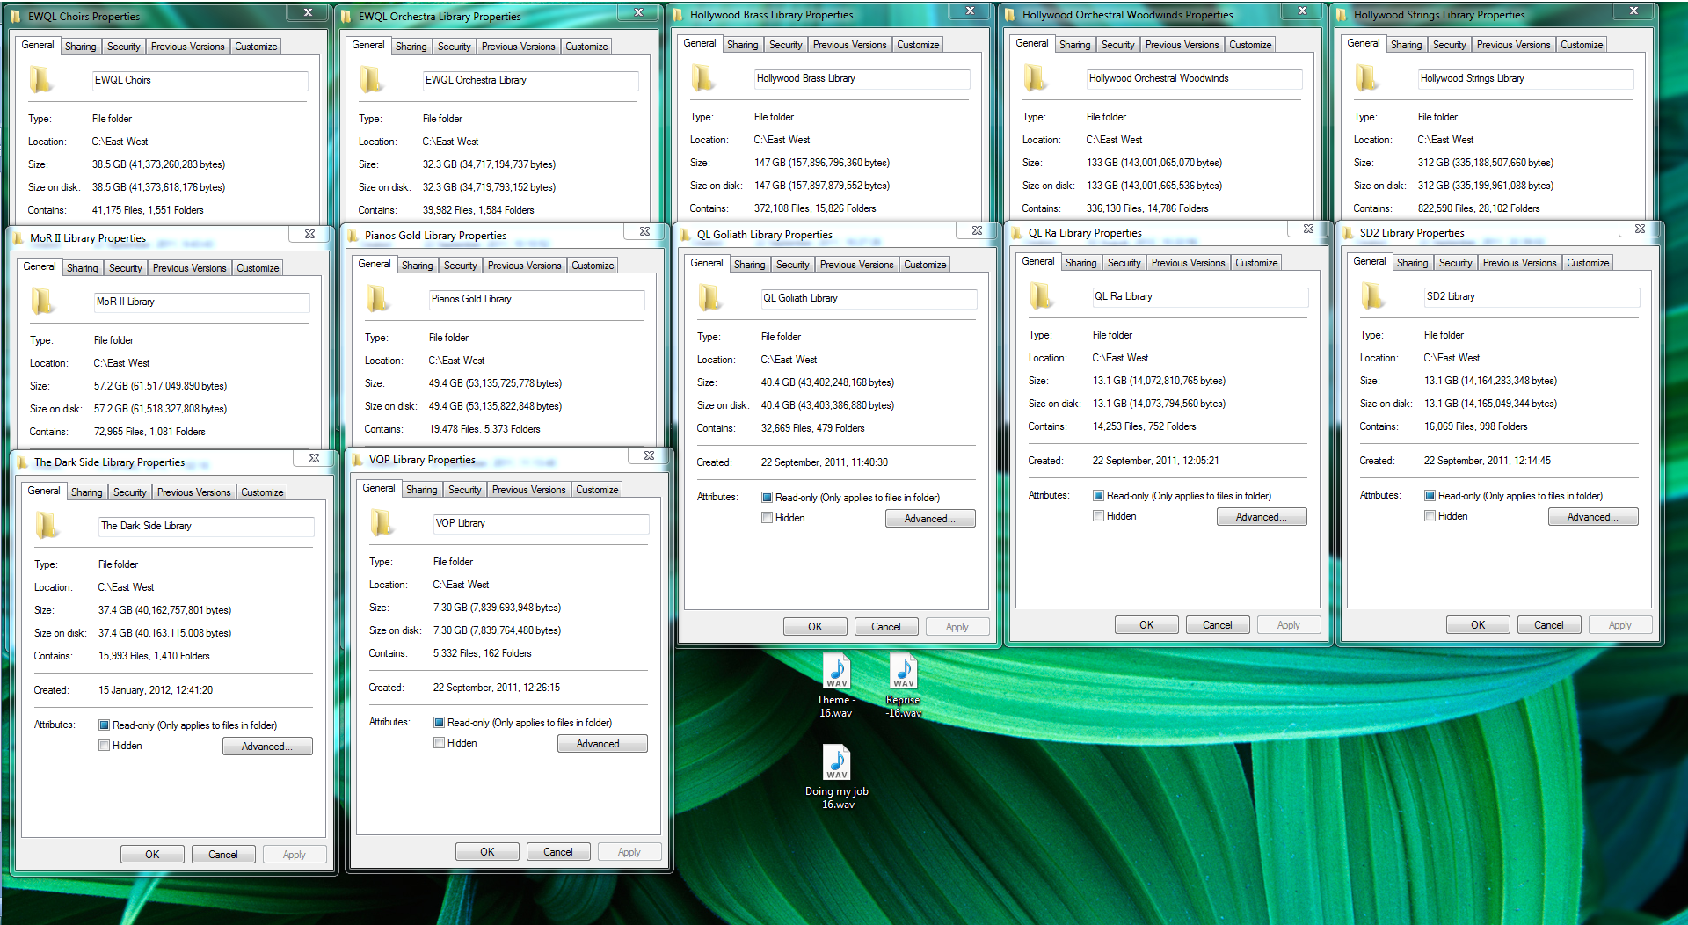Open Previous Versions tab in The Dark Side Library Properties
Viewport: 1688px width, 925px height.
194,492
